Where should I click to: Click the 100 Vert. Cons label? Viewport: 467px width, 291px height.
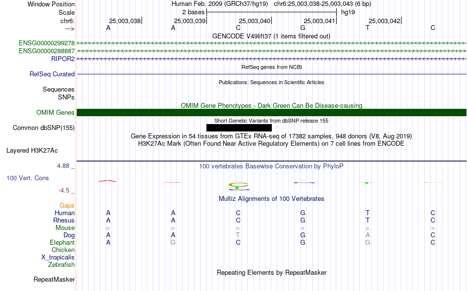pyautogui.click(x=28, y=178)
